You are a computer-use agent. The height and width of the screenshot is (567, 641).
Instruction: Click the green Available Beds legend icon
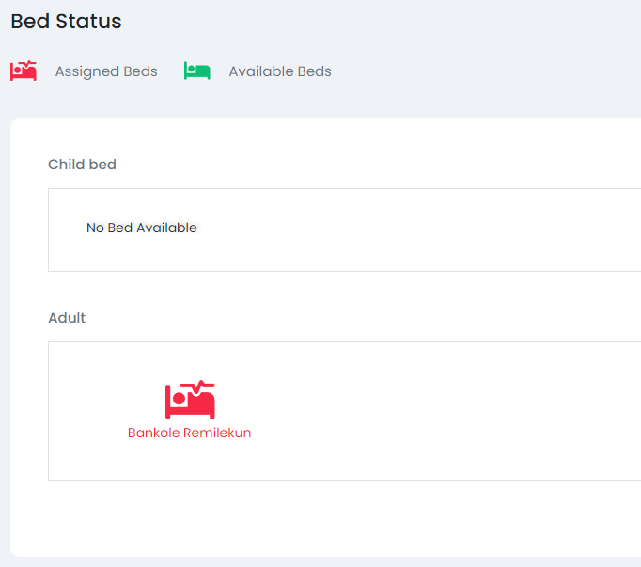(196, 71)
